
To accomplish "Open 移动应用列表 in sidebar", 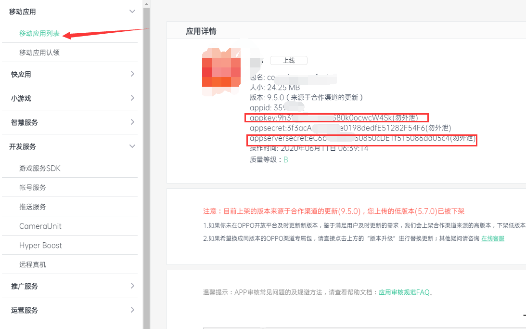I will coord(39,33).
